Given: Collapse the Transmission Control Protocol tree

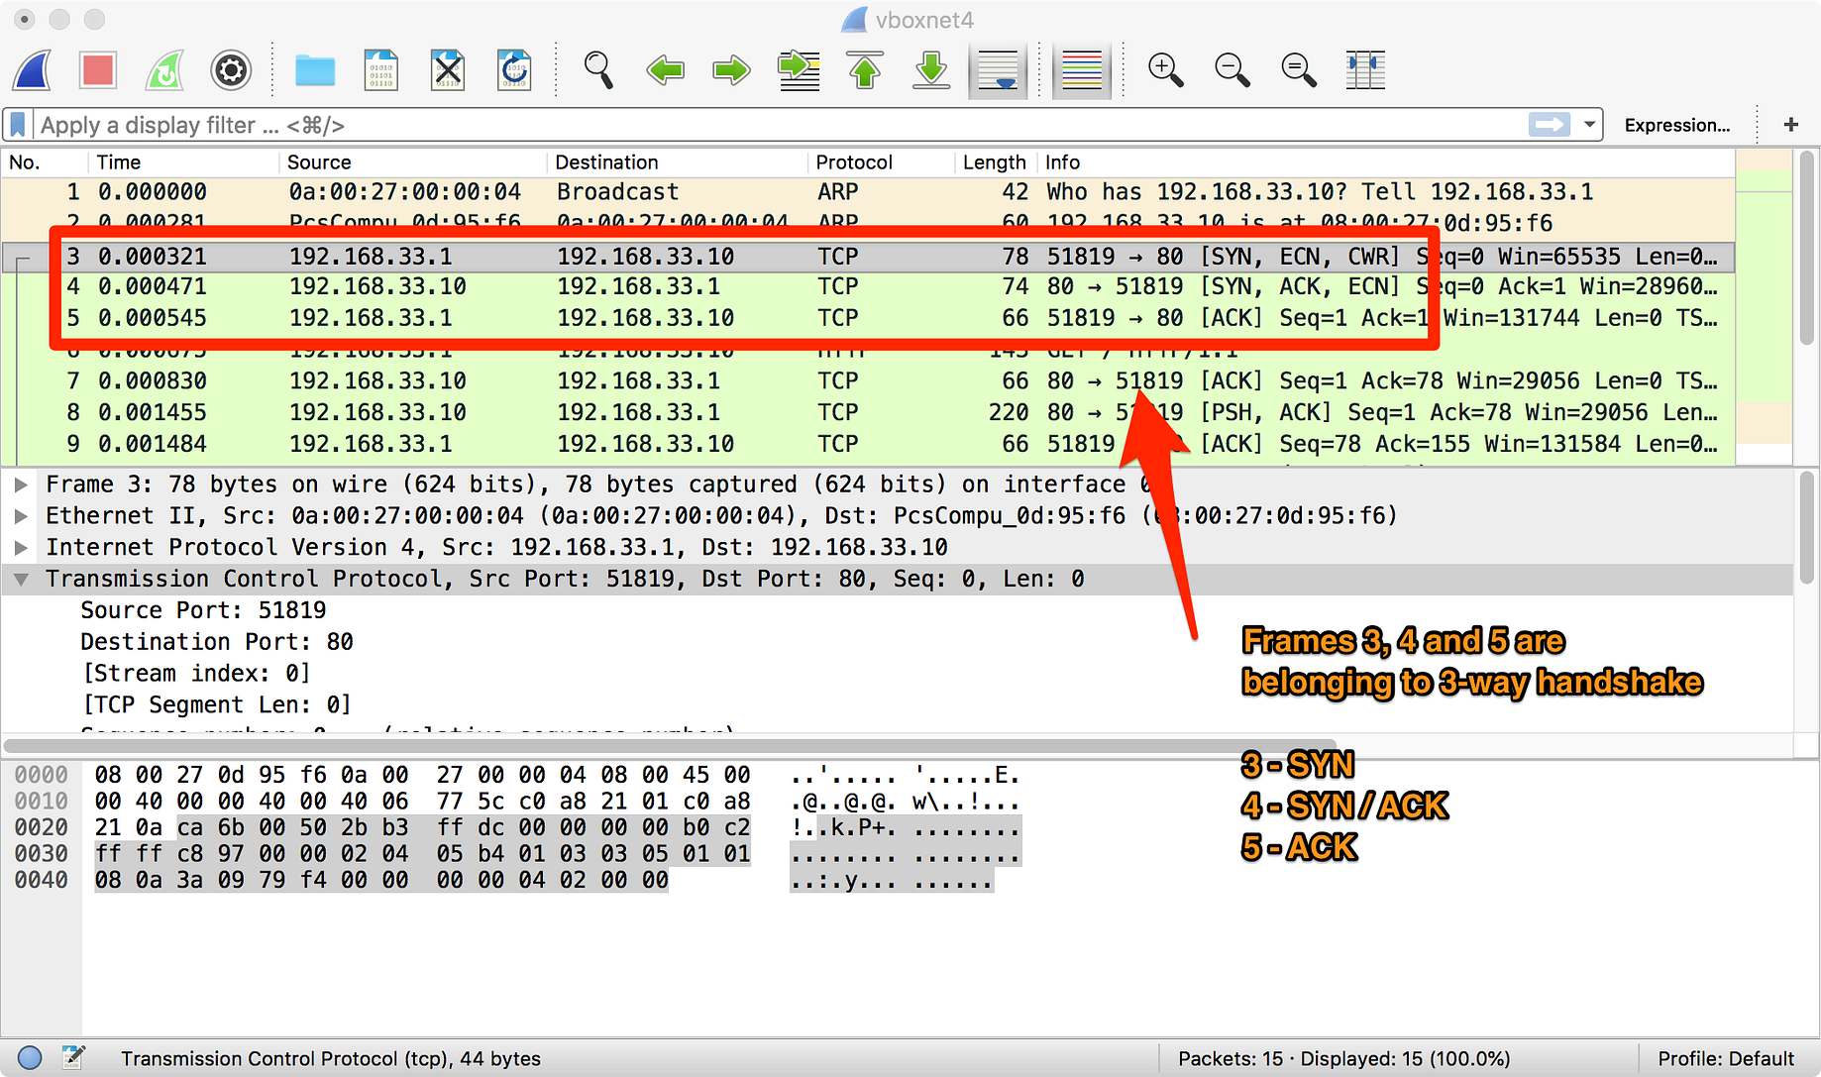Looking at the screenshot, I should tap(20, 580).
